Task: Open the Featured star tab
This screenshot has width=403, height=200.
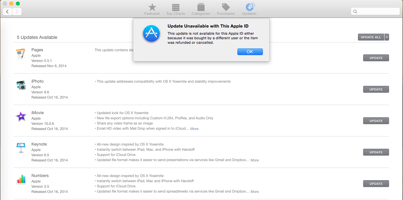Action: click(152, 9)
